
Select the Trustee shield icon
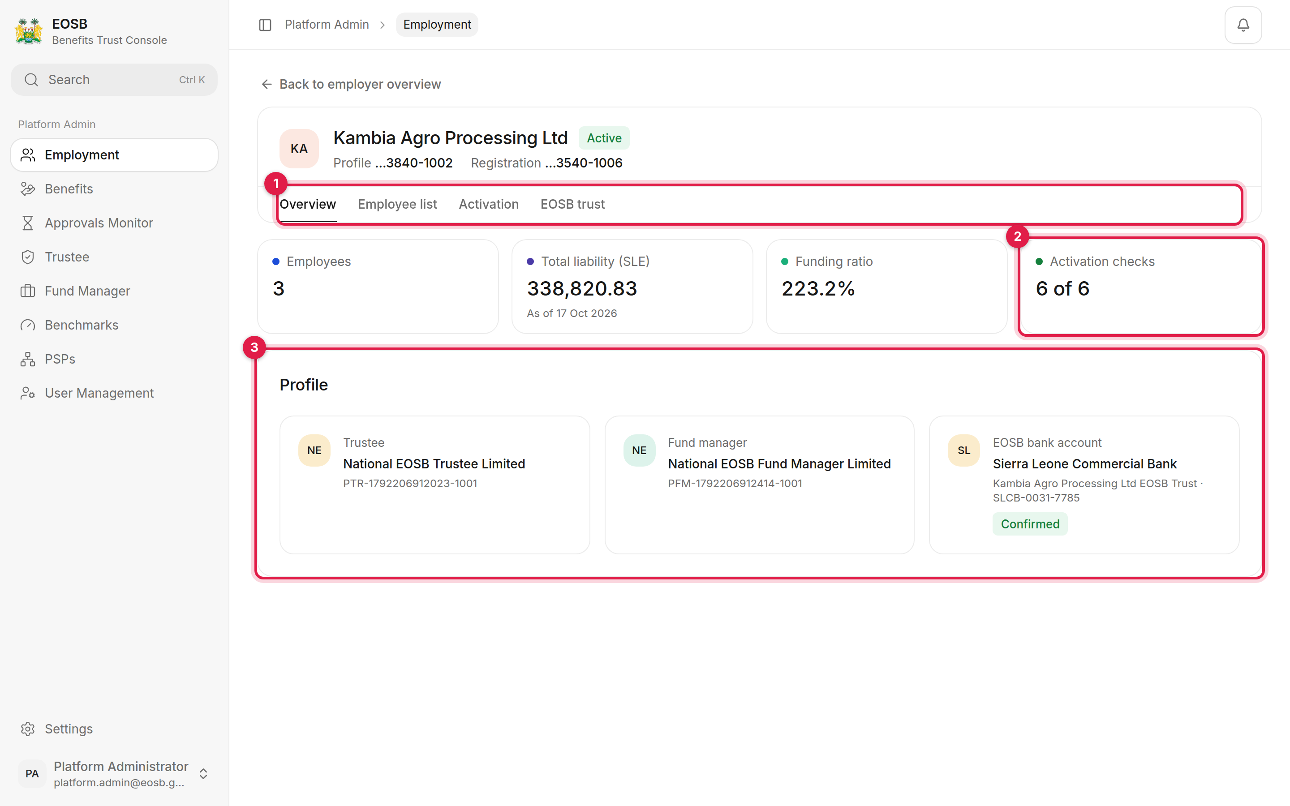tap(28, 257)
